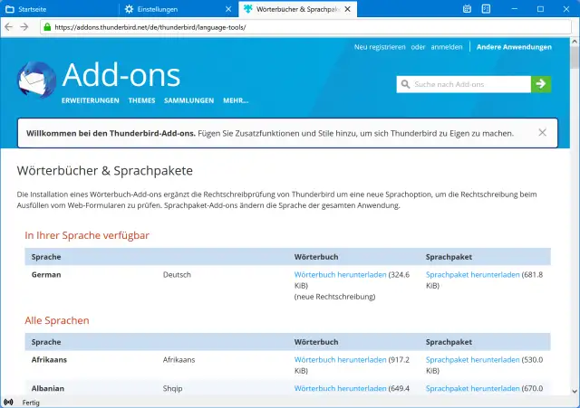Click the forward arrow navigation button
The height and width of the screenshot is (408, 580).
[x=24, y=27]
